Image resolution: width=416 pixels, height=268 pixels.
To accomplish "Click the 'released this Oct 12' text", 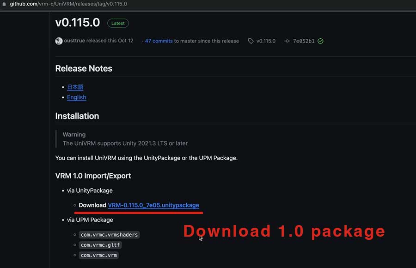I will click(x=110, y=41).
